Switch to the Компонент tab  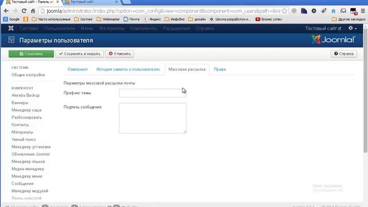78,70
